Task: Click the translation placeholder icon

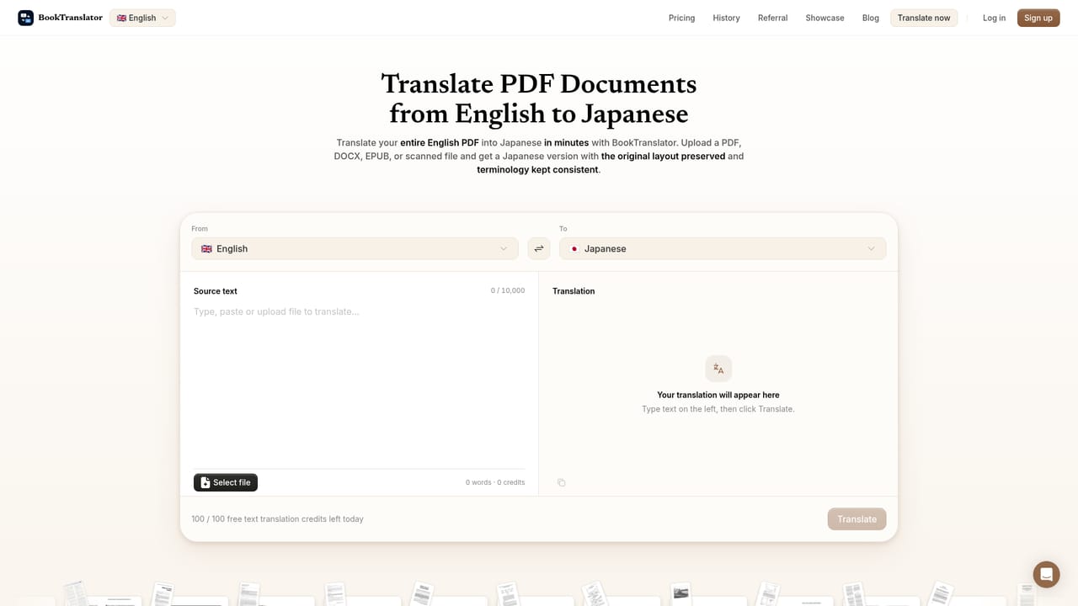Action: click(718, 369)
